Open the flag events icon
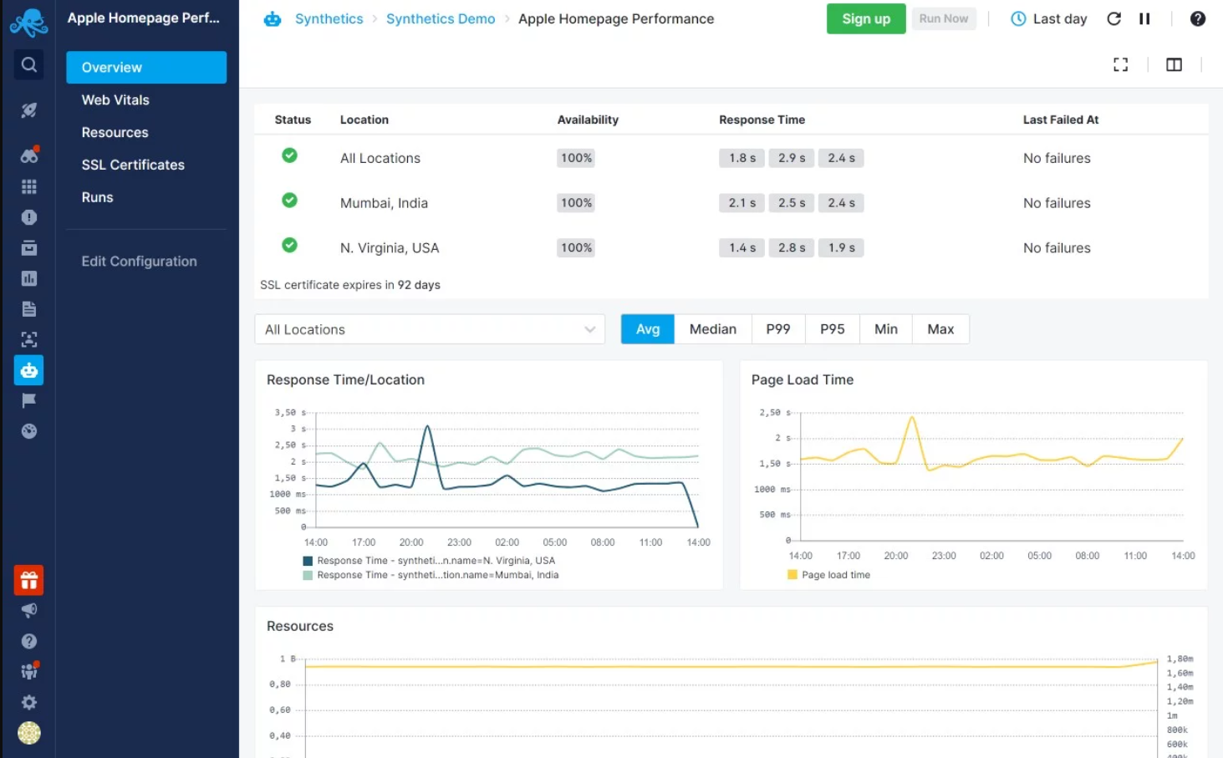The height and width of the screenshot is (758, 1223). (x=28, y=400)
